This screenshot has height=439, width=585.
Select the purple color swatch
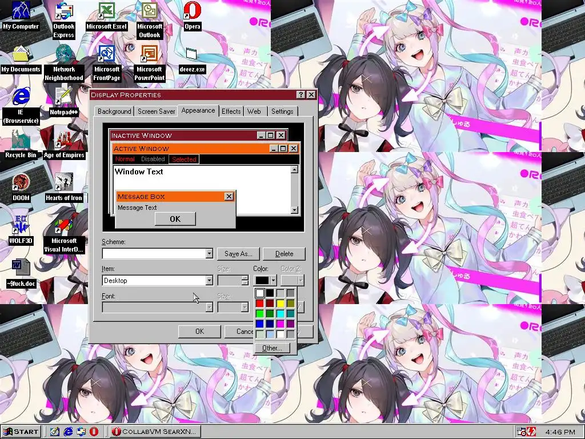point(290,324)
